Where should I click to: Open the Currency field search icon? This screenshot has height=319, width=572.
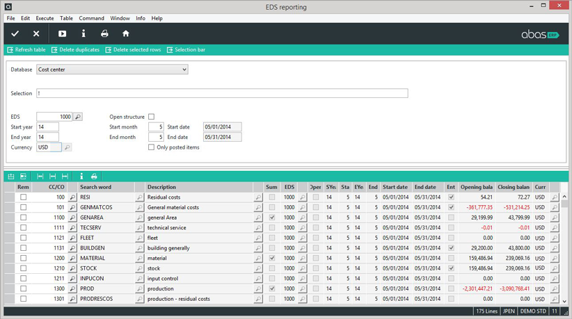point(67,147)
